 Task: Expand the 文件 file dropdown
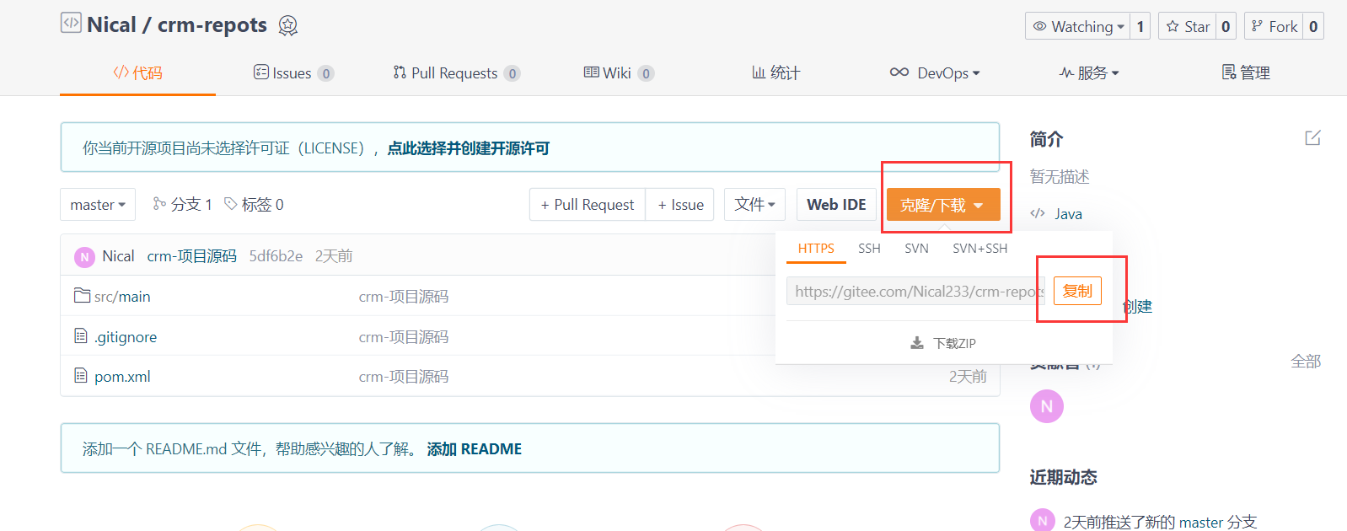[755, 205]
